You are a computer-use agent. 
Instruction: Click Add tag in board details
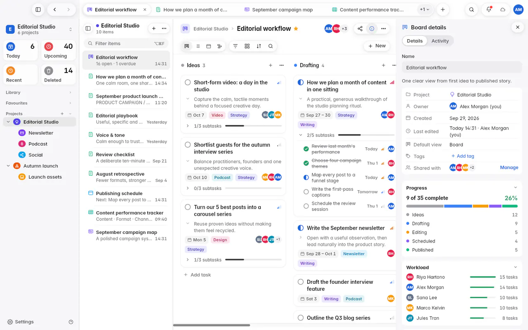click(x=462, y=156)
